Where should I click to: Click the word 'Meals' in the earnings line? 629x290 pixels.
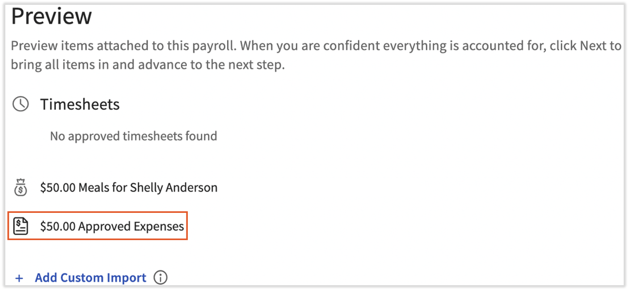tap(93, 188)
